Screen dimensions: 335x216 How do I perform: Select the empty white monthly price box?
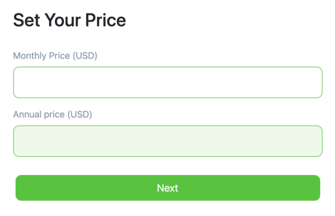click(167, 82)
